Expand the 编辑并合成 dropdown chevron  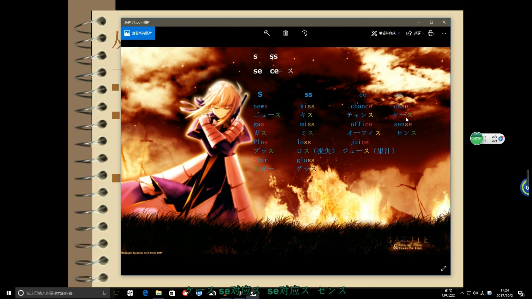tap(399, 33)
